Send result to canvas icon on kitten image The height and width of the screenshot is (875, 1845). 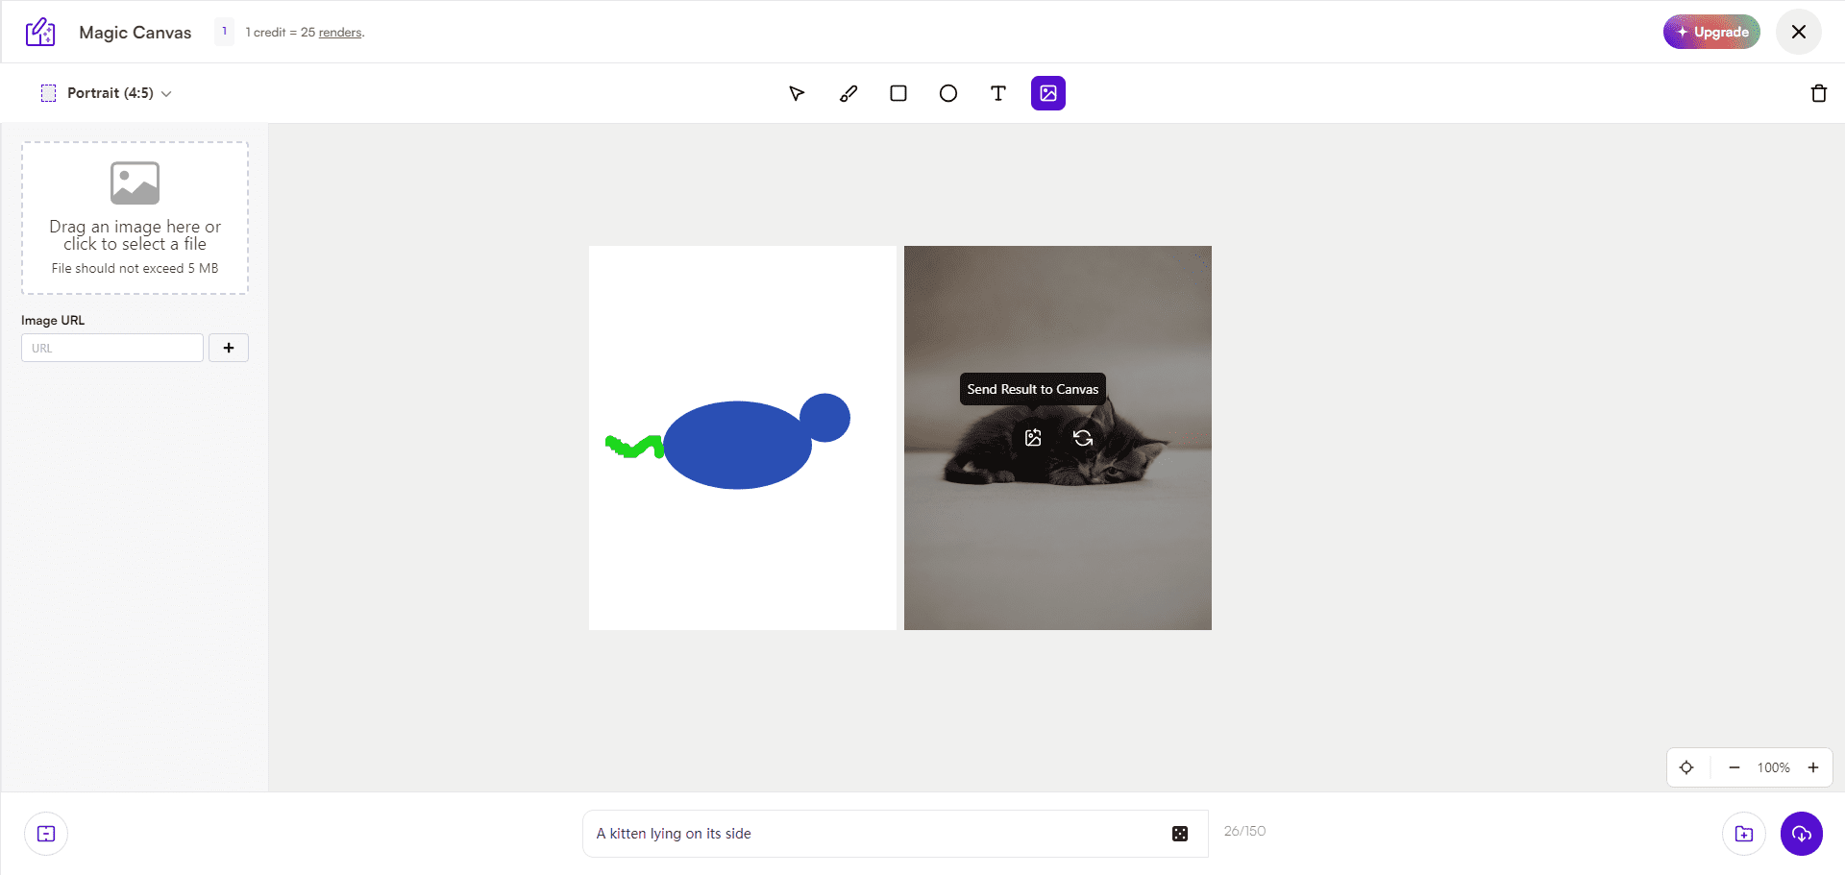pos(1033,438)
